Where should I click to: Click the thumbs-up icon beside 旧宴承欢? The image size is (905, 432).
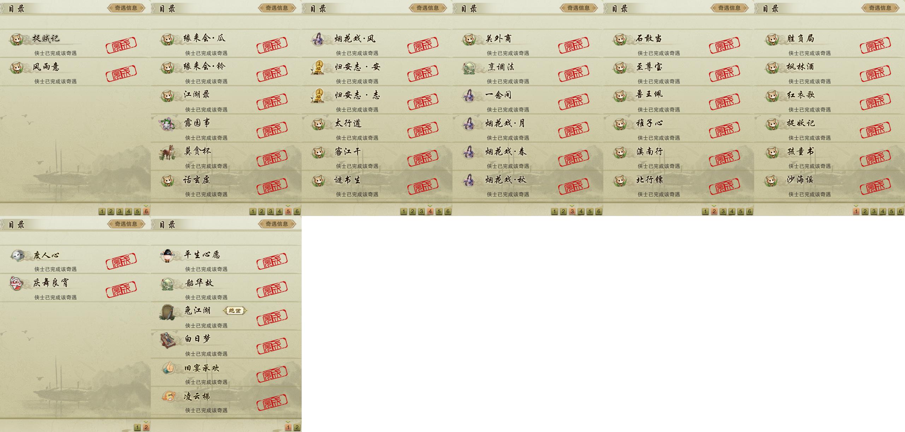point(169,368)
